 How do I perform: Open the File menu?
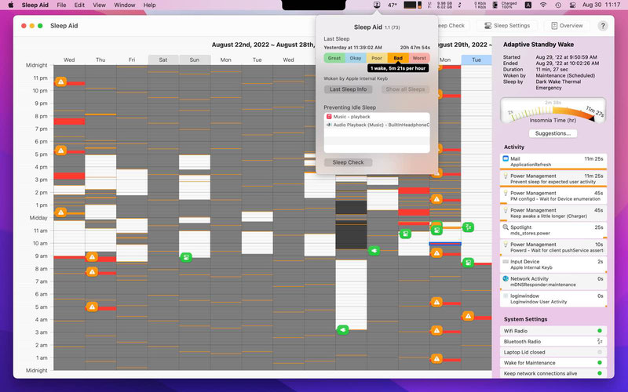click(x=61, y=5)
